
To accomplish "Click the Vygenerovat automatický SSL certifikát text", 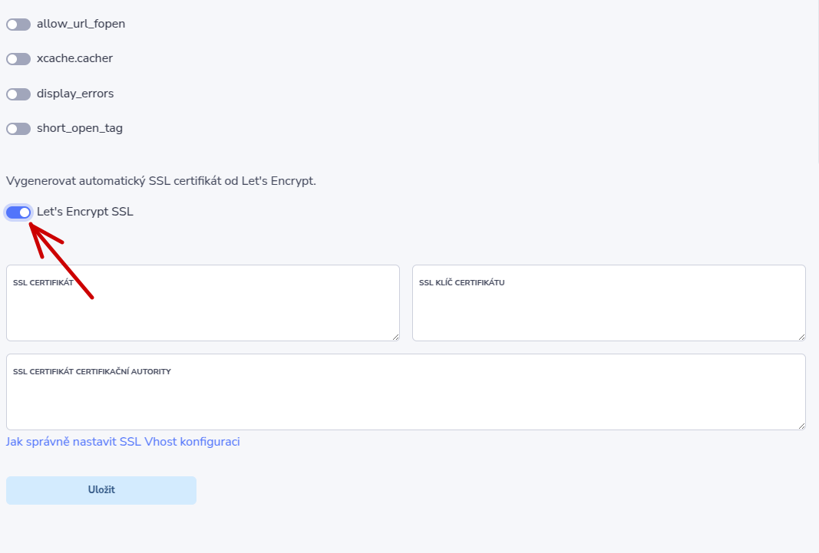I will (161, 181).
